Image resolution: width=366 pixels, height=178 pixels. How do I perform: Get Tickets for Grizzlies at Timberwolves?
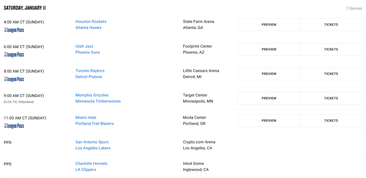pyautogui.click(x=331, y=98)
